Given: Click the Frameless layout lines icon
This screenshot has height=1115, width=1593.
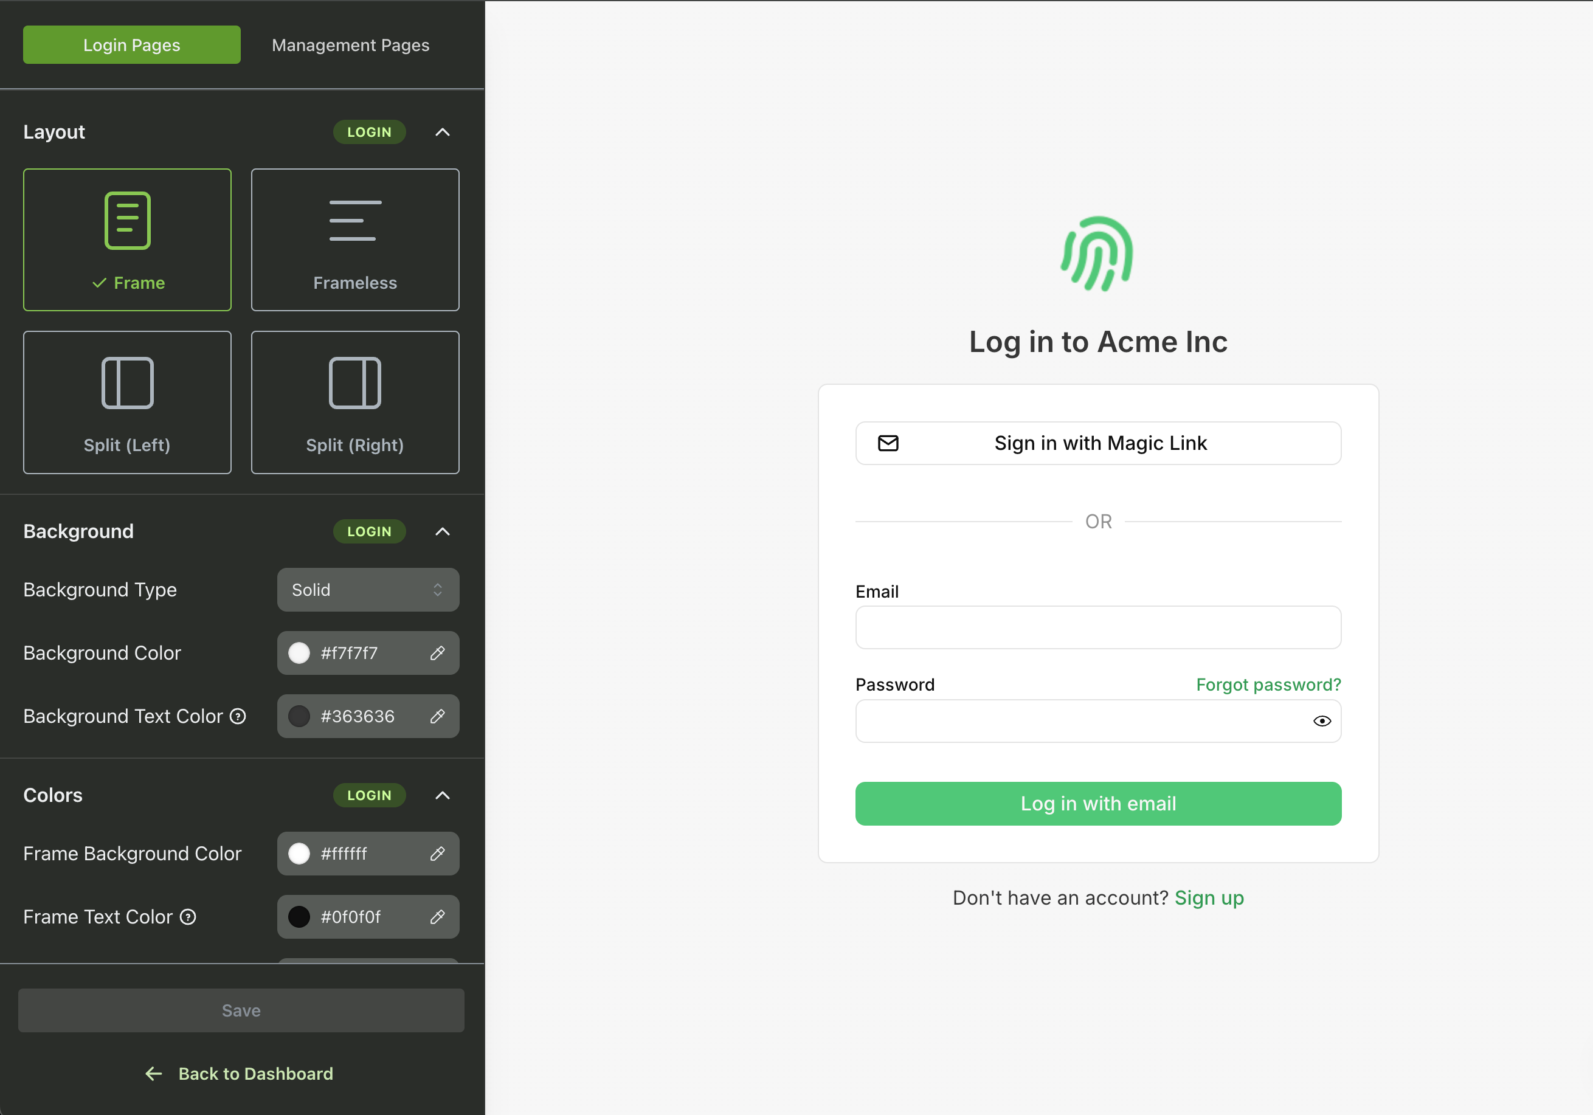Looking at the screenshot, I should [355, 221].
